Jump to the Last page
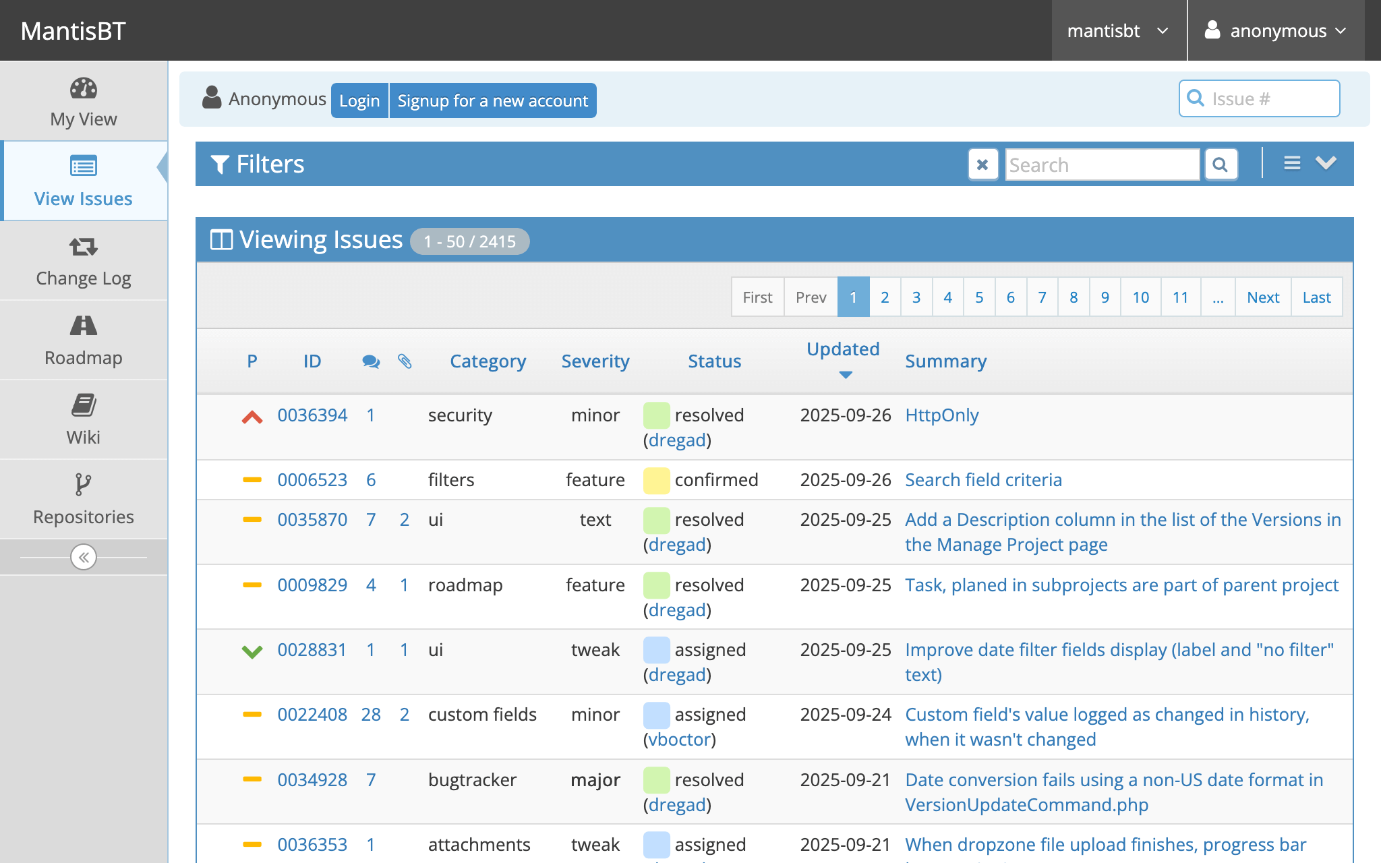Image resolution: width=1381 pixels, height=863 pixels. 1316,297
